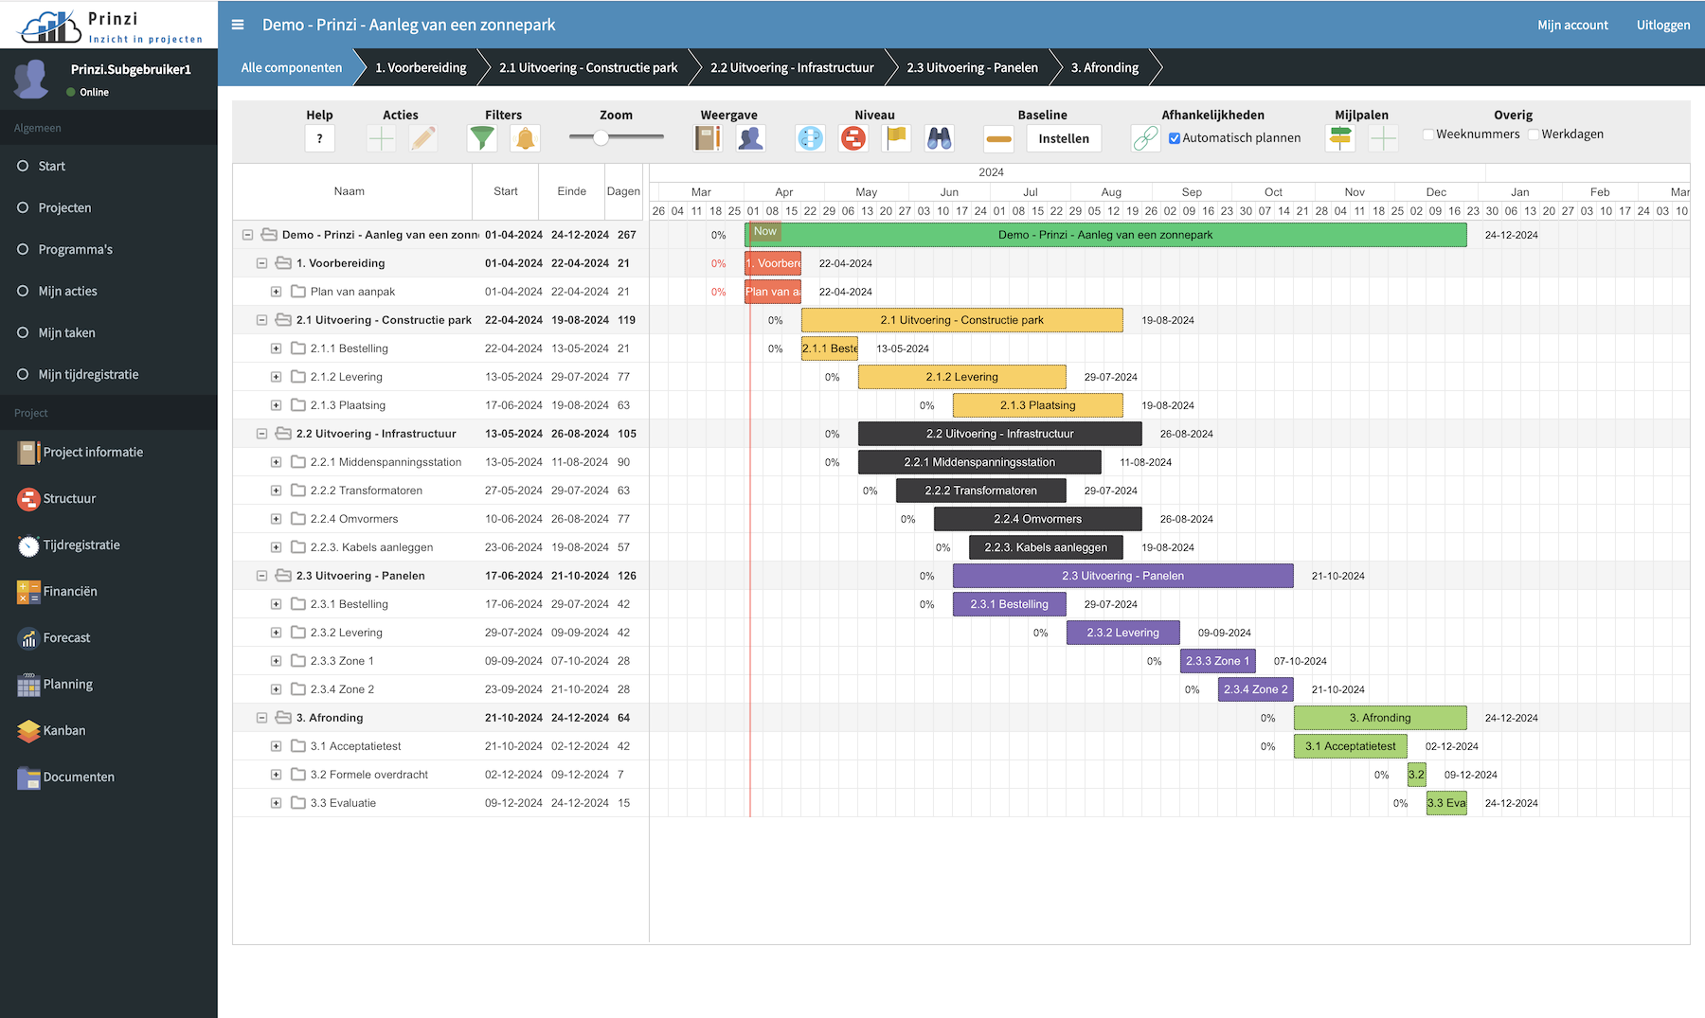
Task: Collapse the 3. Afronding group
Action: point(261,718)
